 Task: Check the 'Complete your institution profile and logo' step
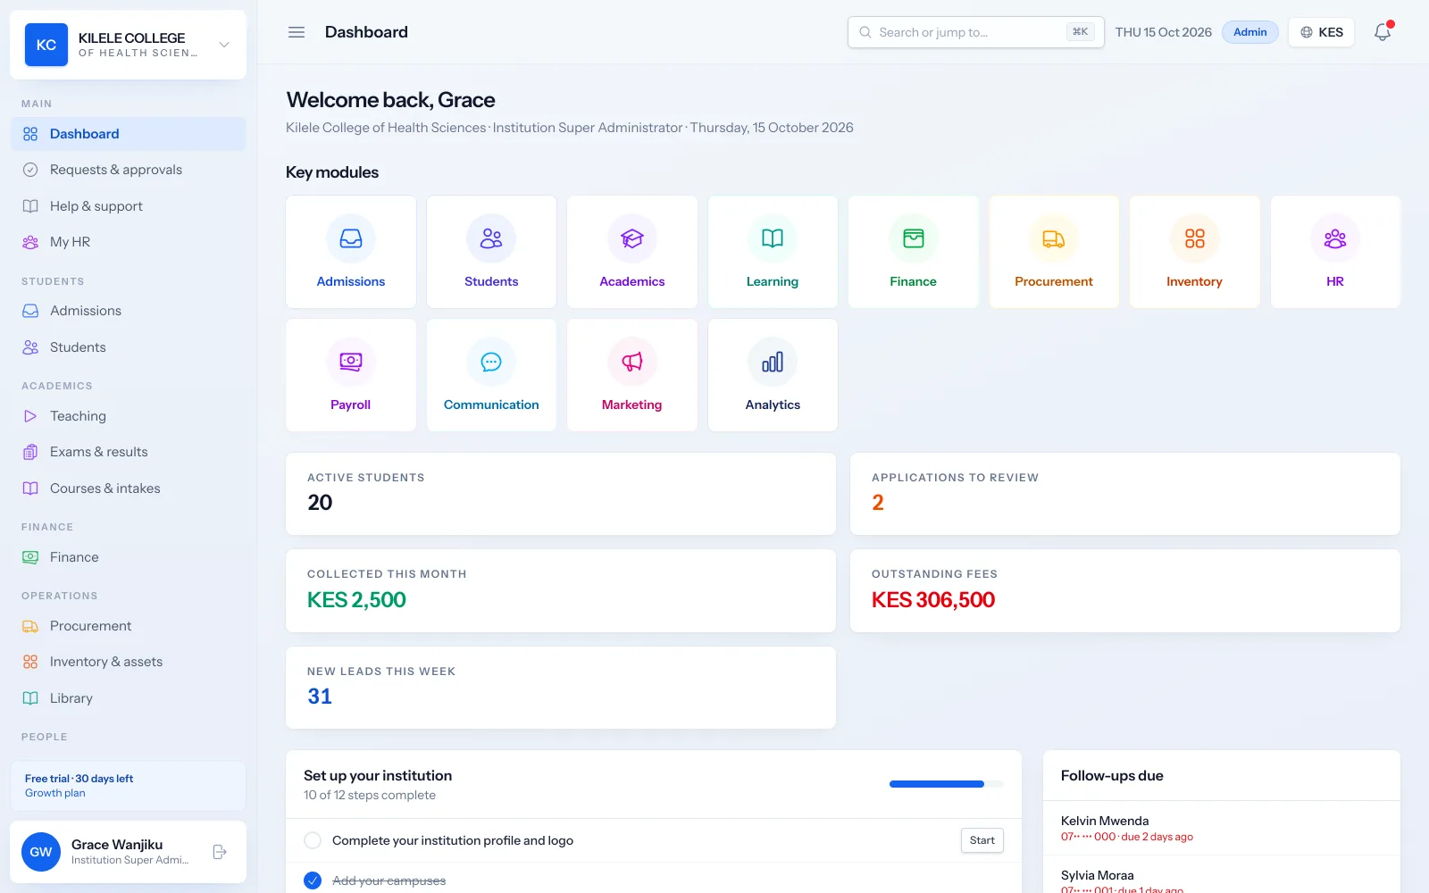tap(313, 840)
